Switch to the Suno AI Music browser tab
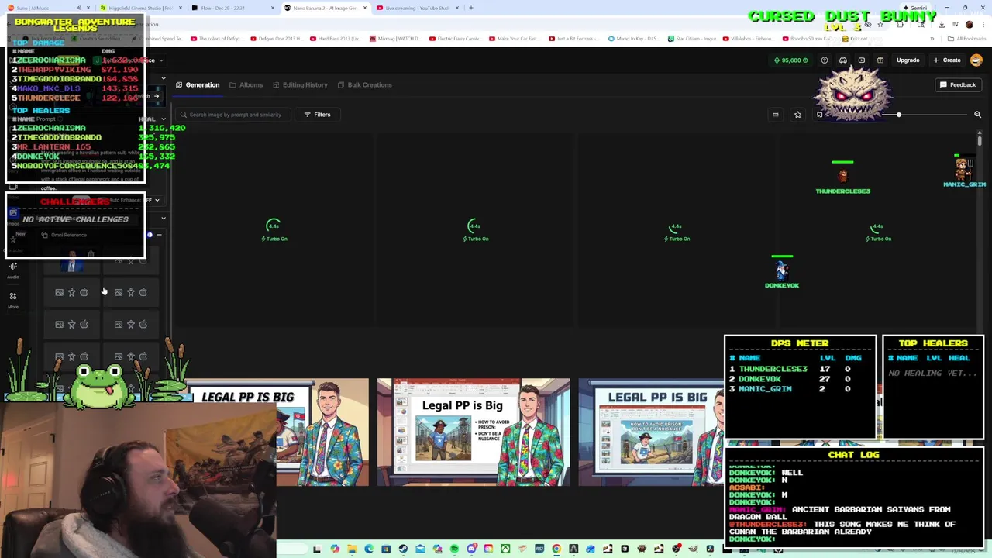Screen dimensions: 992x558 pos(46,8)
